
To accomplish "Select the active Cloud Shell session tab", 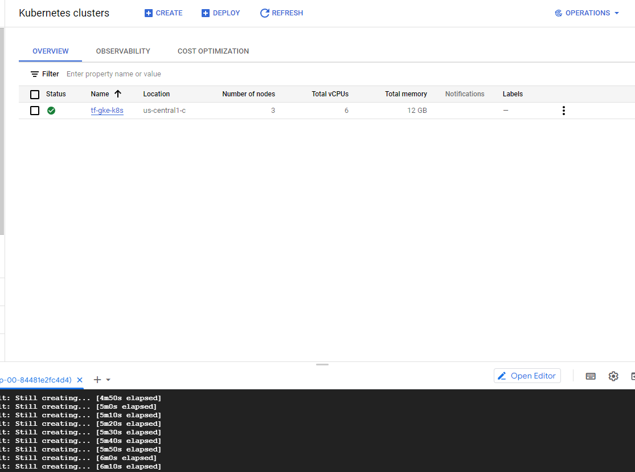I will point(36,380).
